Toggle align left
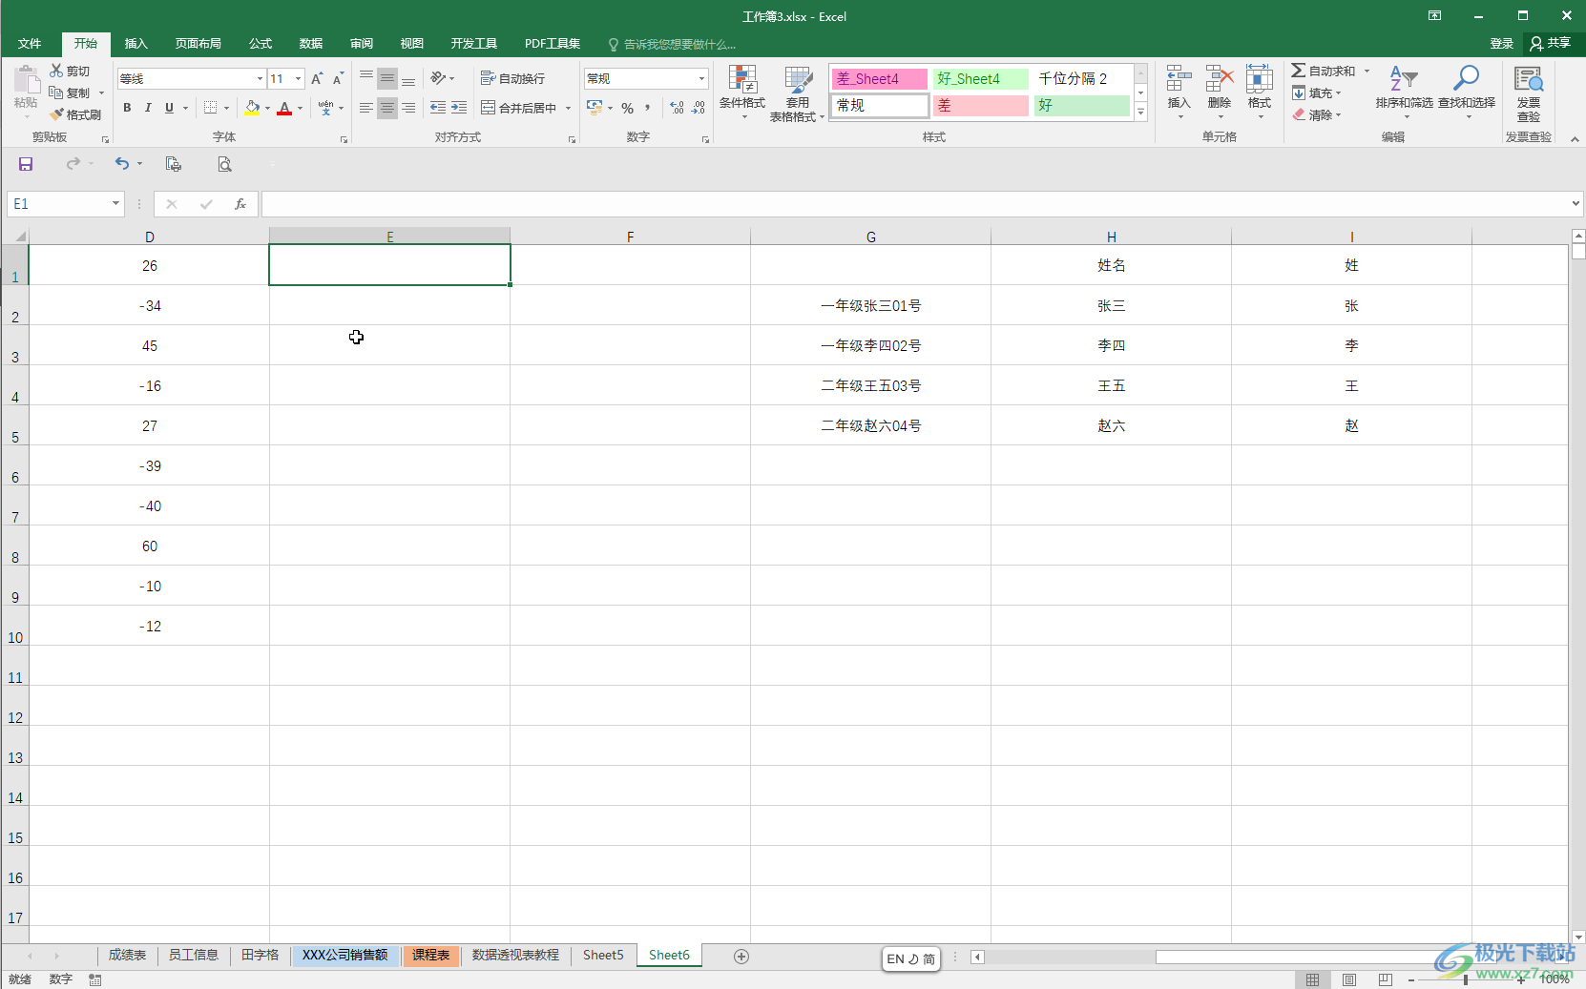The height and width of the screenshot is (989, 1586). (365, 108)
